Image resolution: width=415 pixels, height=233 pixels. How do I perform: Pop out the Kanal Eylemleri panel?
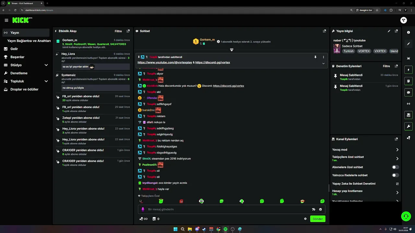point(396,139)
